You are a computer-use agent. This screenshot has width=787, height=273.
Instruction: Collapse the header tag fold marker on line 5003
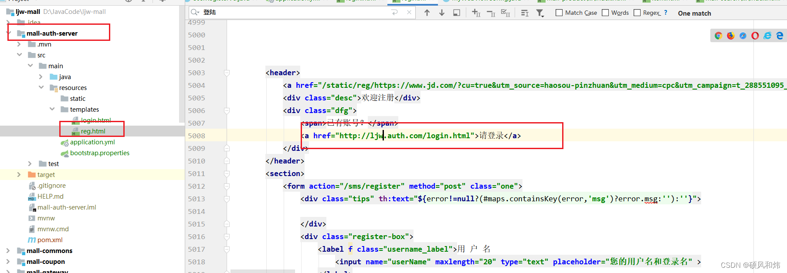click(x=227, y=73)
